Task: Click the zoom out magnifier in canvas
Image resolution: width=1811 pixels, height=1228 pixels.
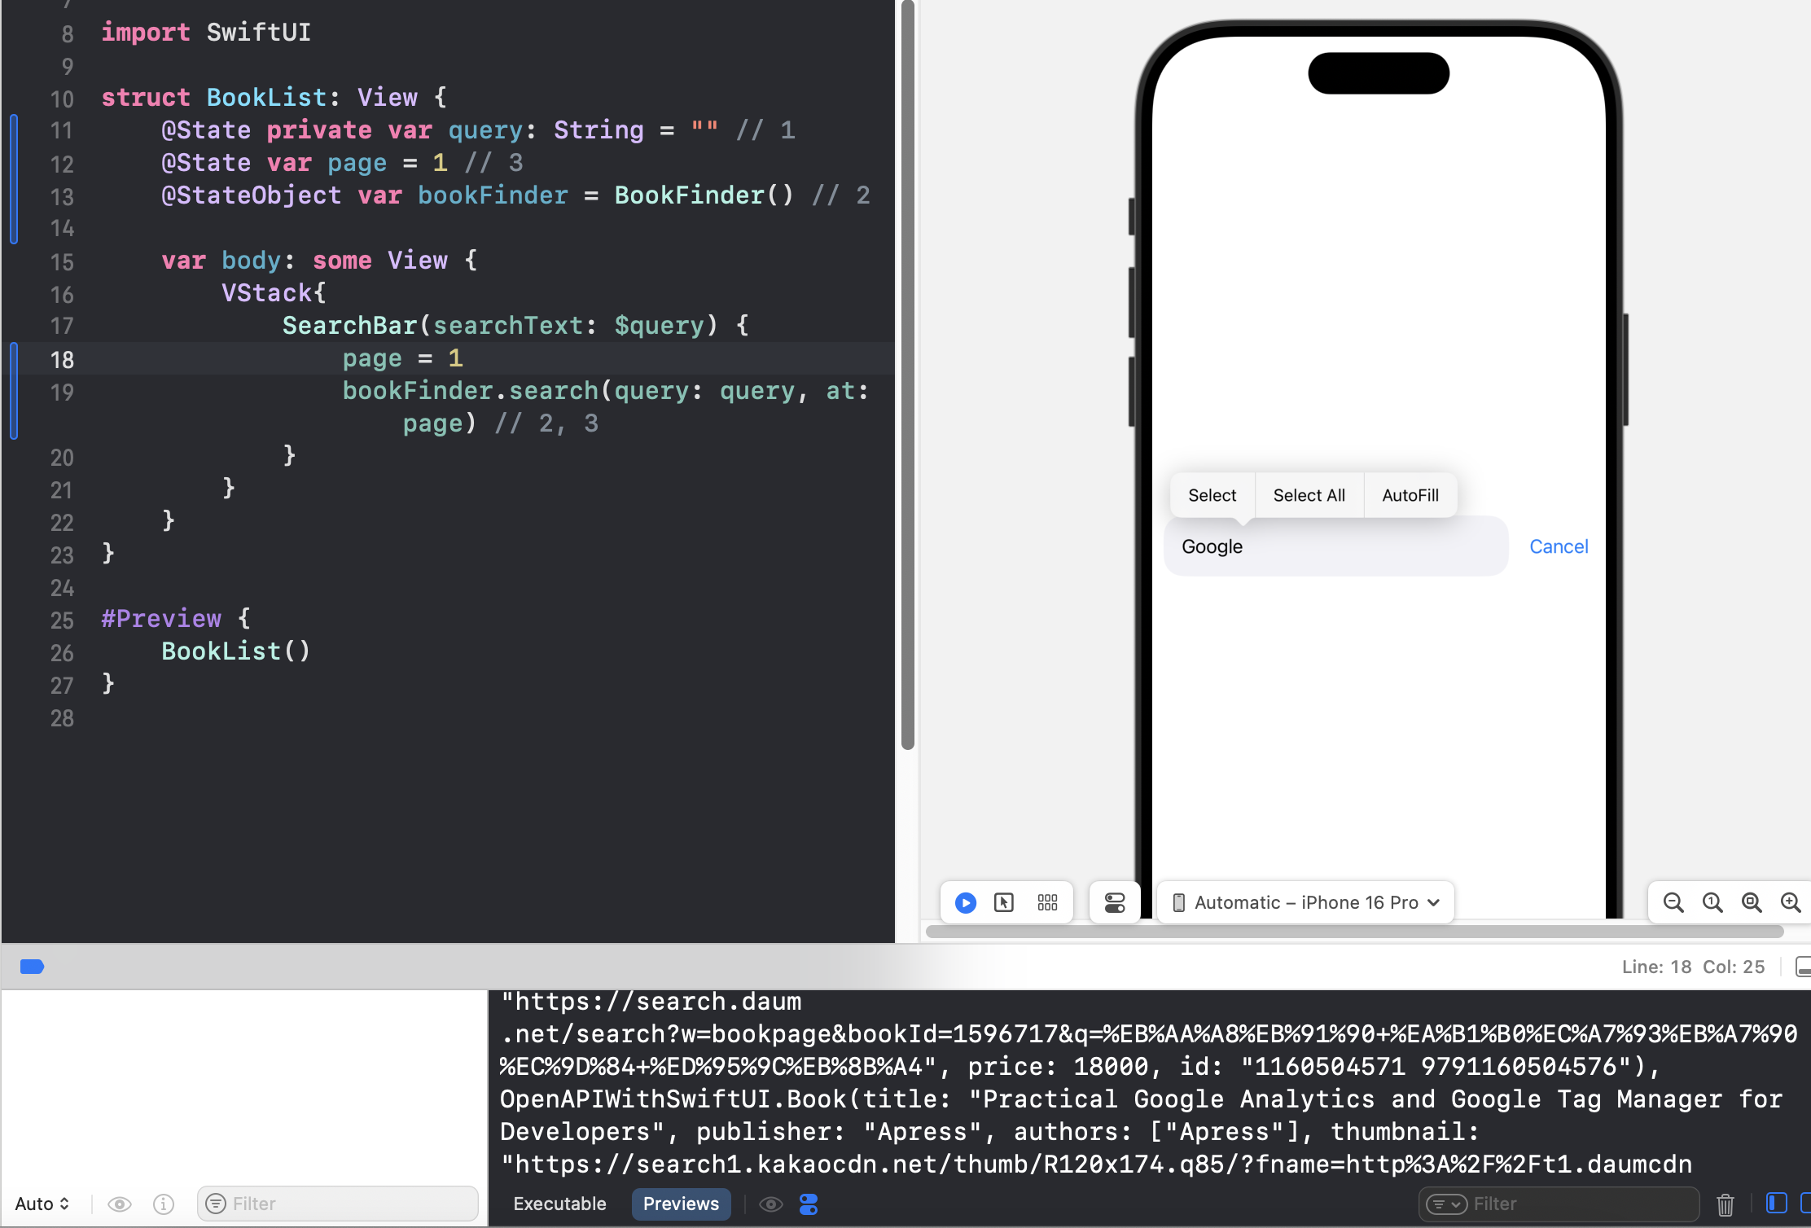Action: point(1673,902)
